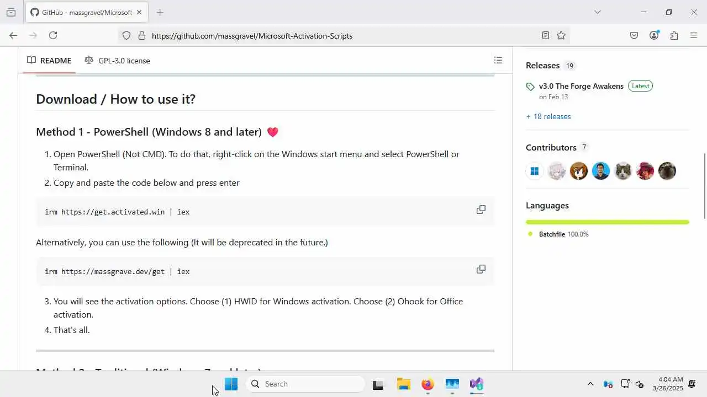Open the blue-background man contributor avatar
Viewport: 707px width, 397px height.
pos(601,171)
